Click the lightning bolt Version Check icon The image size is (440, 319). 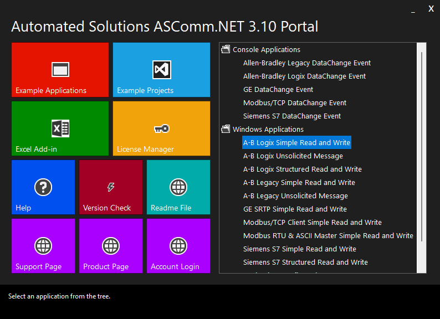(x=111, y=187)
